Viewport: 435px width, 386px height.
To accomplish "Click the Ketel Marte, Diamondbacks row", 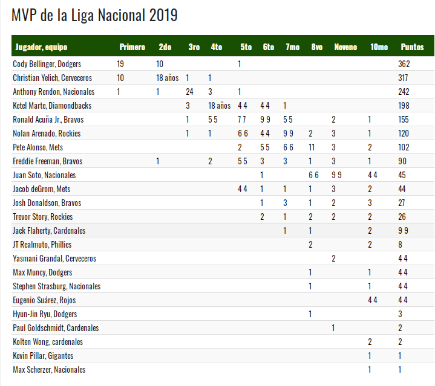I will tap(223, 106).
